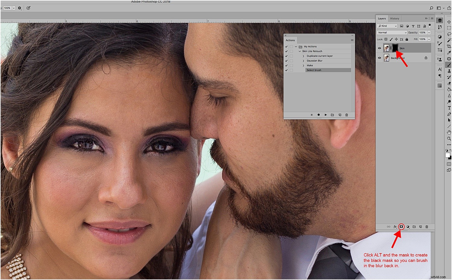The image size is (452, 280).
Task: Click the Add layer mask icon
Action: (x=401, y=227)
